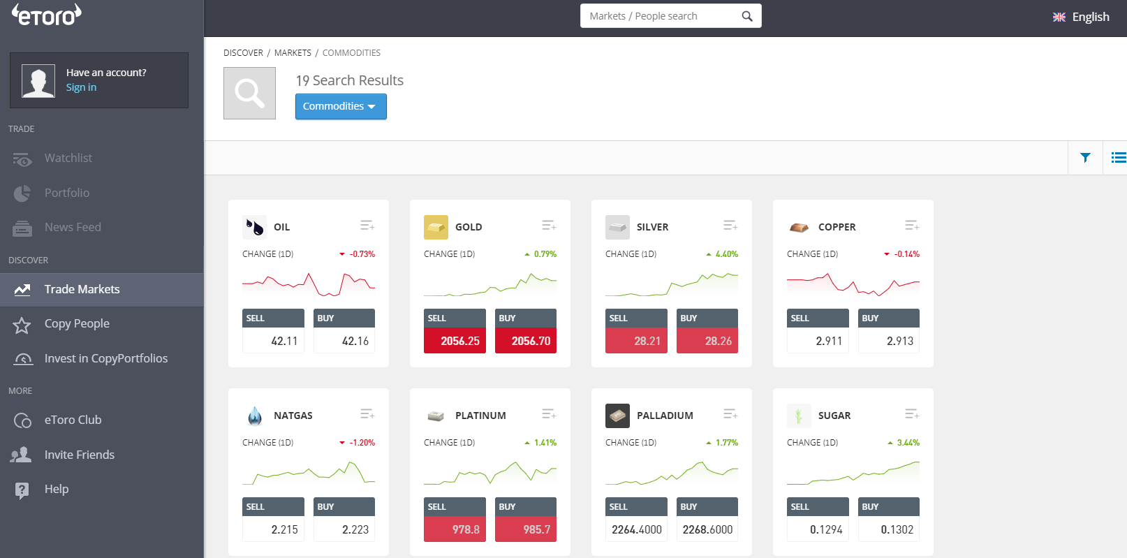Click the SUGAR cane icon

click(799, 416)
